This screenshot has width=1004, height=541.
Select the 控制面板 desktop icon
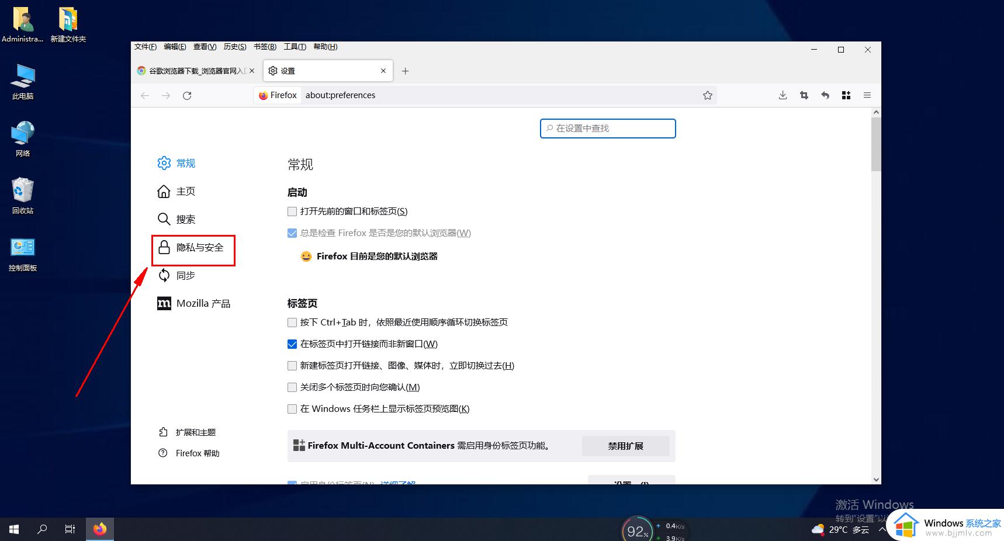(x=23, y=254)
